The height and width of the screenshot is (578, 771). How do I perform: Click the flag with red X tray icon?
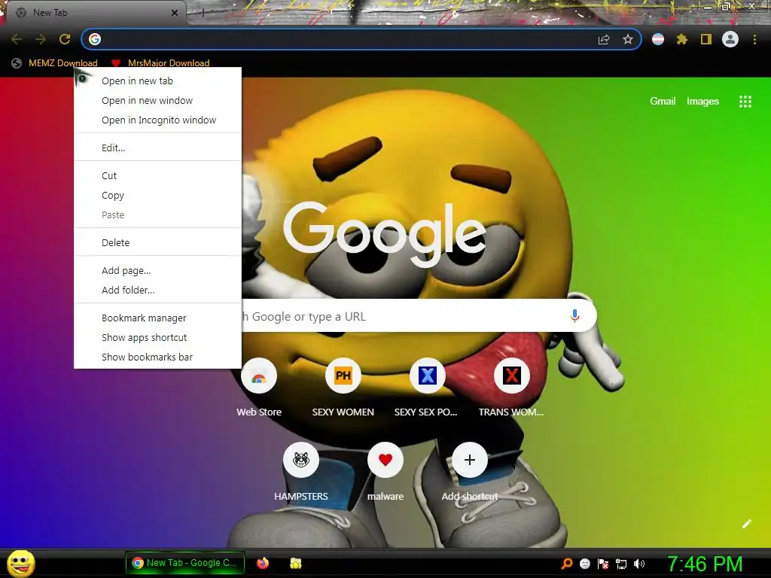(x=603, y=564)
